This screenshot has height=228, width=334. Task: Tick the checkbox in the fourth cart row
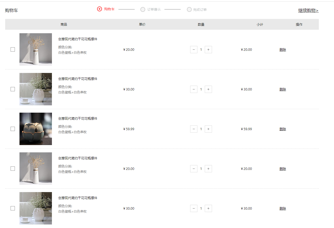(x=13, y=169)
